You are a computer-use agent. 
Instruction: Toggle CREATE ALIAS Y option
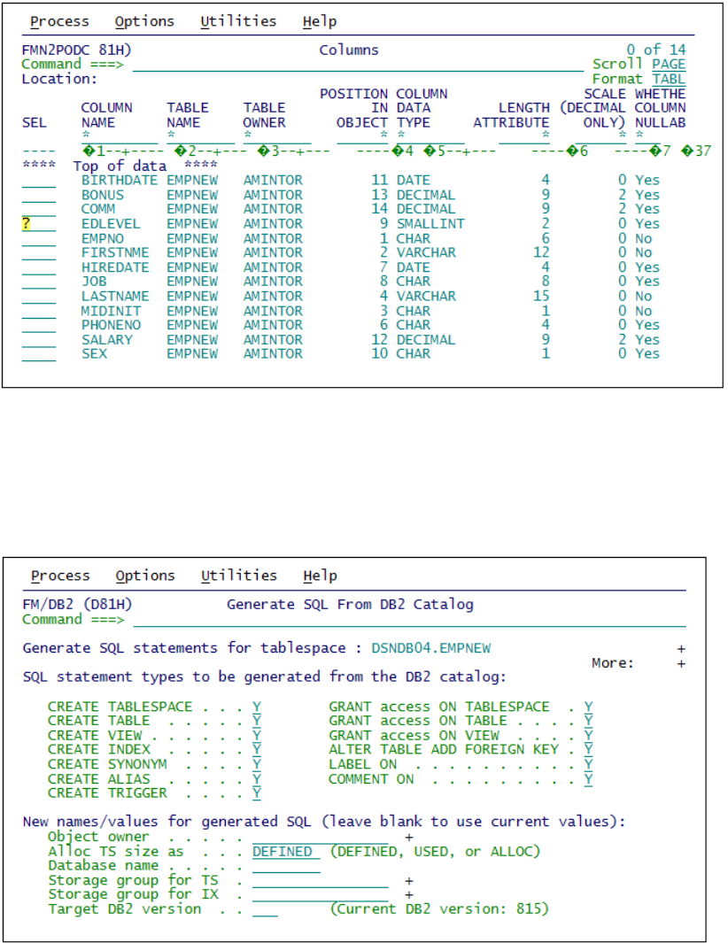[257, 779]
